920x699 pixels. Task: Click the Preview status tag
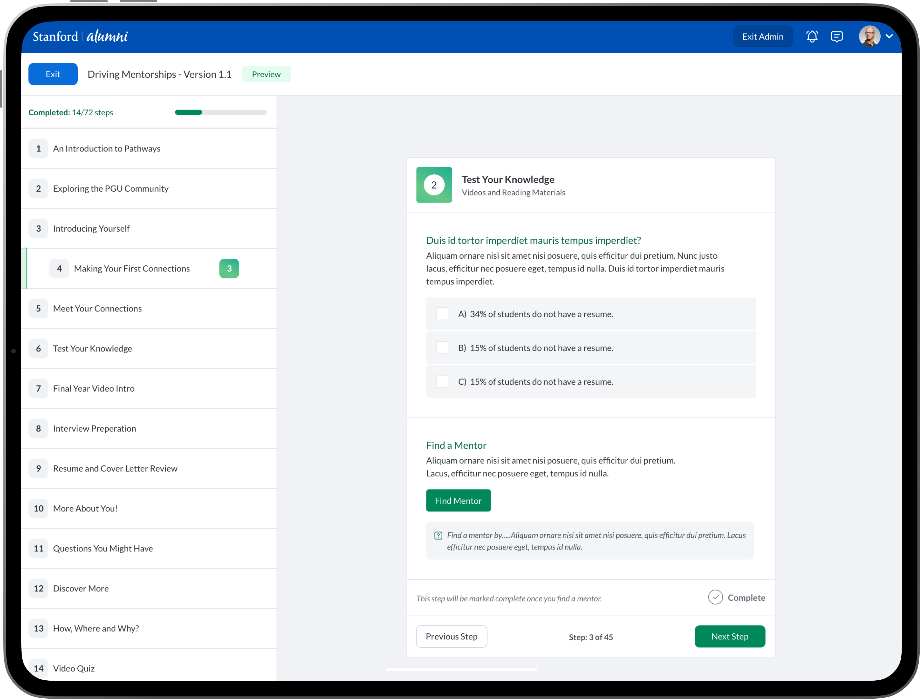pos(266,74)
